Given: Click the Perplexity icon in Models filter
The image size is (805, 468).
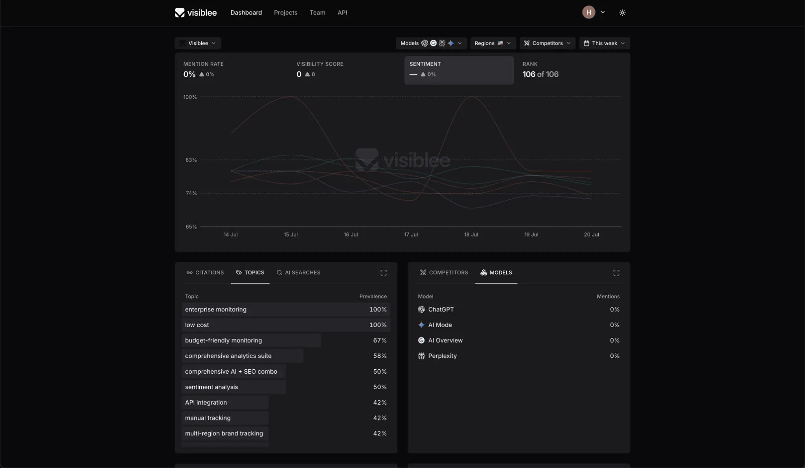Looking at the screenshot, I should point(442,43).
